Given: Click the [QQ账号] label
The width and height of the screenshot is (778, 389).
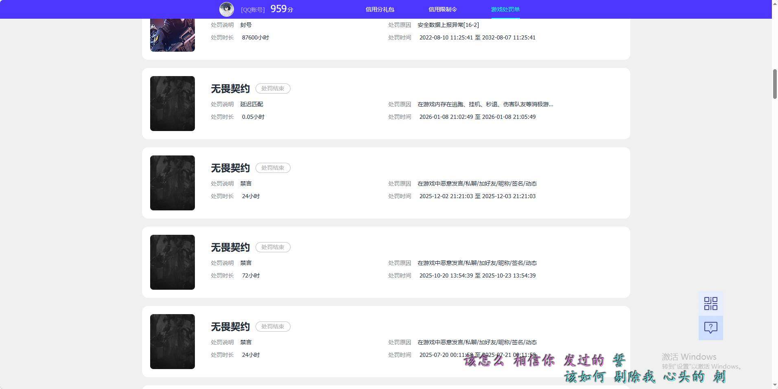Looking at the screenshot, I should tap(253, 10).
